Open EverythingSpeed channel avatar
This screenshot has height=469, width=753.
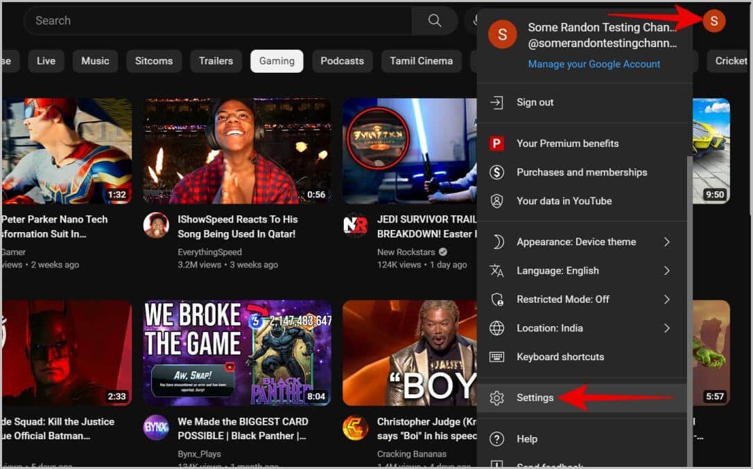coord(156,225)
